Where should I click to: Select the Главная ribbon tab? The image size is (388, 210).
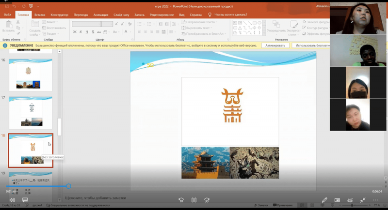(x=23, y=15)
